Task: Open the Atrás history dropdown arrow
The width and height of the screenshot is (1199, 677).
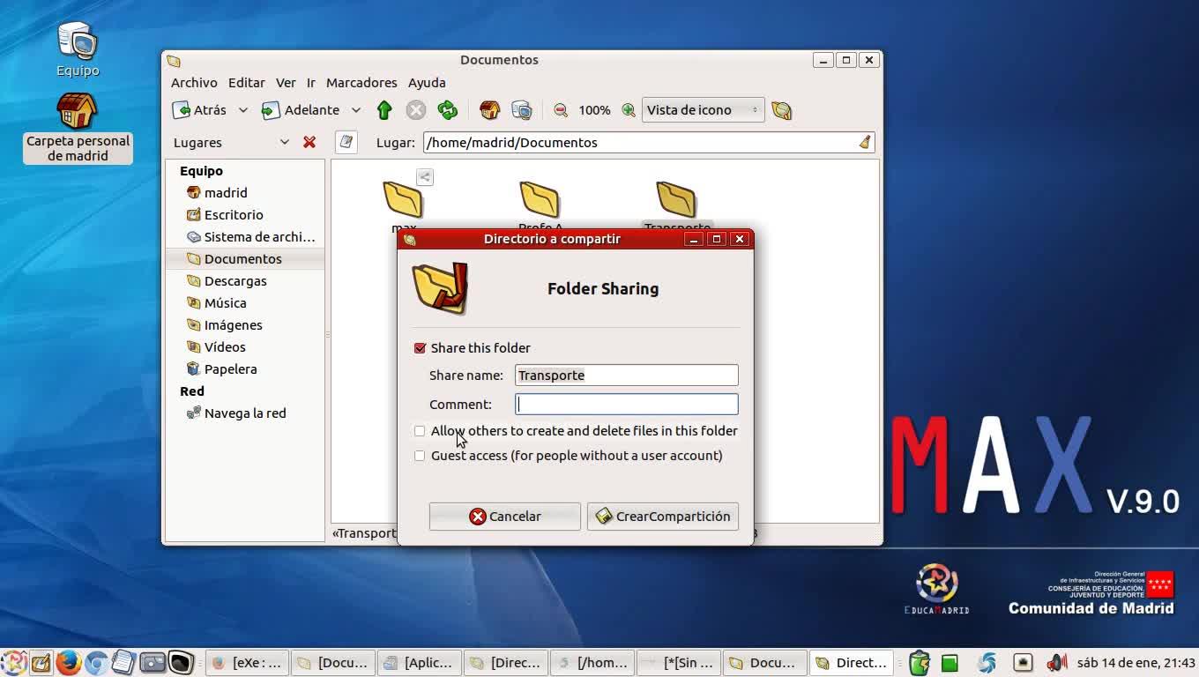Action: (x=243, y=110)
